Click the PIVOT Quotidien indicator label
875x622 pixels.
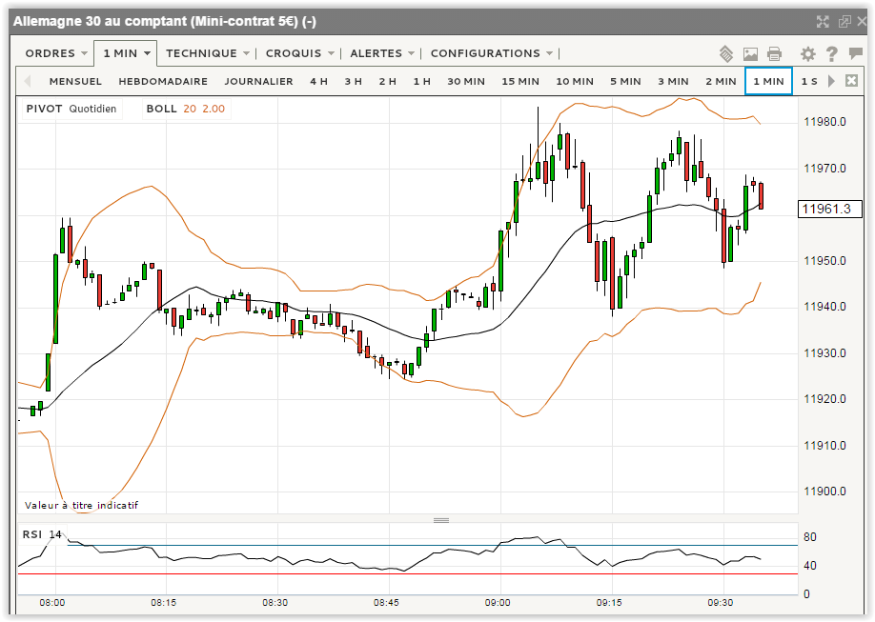pos(71,109)
